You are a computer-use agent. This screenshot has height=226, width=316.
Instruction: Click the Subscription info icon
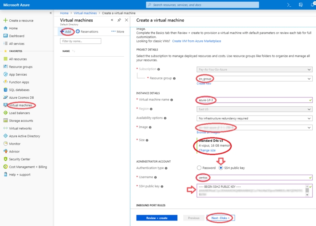159,69
